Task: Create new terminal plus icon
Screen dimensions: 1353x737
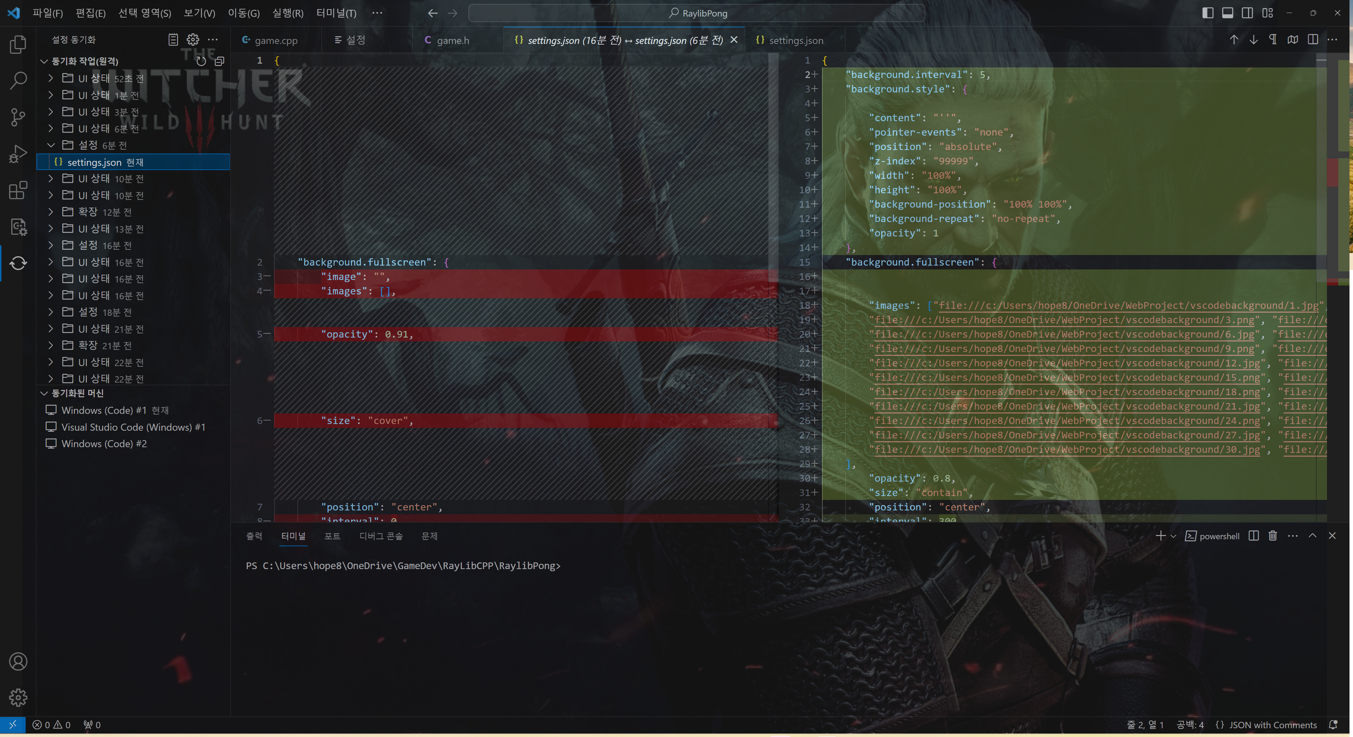Action: (1160, 535)
